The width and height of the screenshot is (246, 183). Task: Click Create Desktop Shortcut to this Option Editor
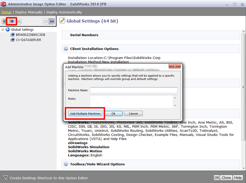[49, 178]
